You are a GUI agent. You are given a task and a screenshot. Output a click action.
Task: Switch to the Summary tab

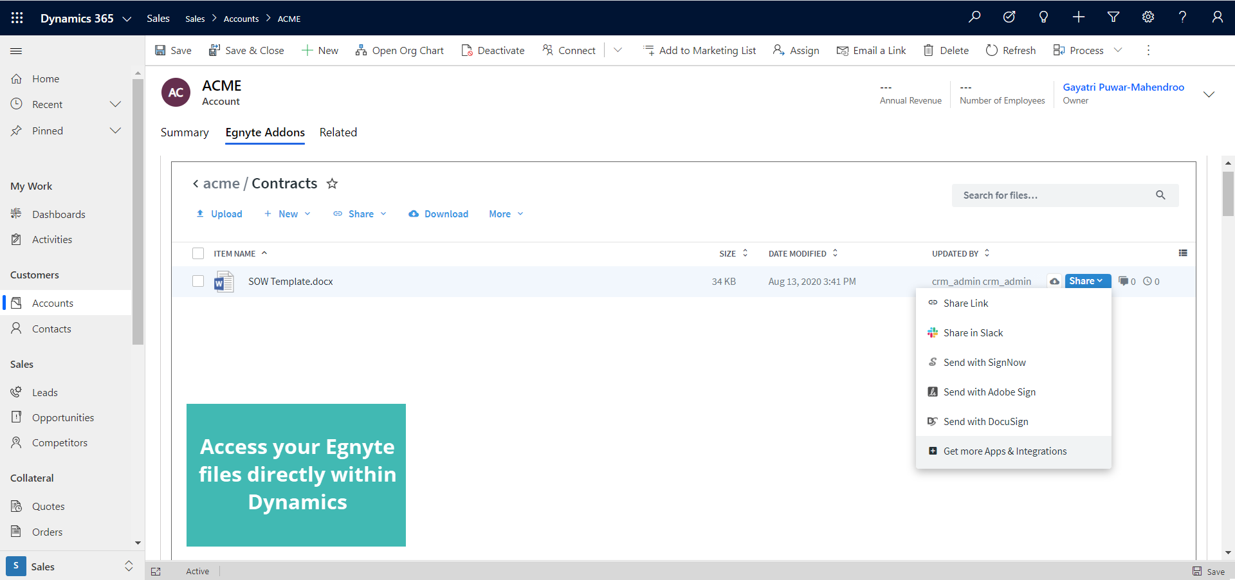[185, 132]
